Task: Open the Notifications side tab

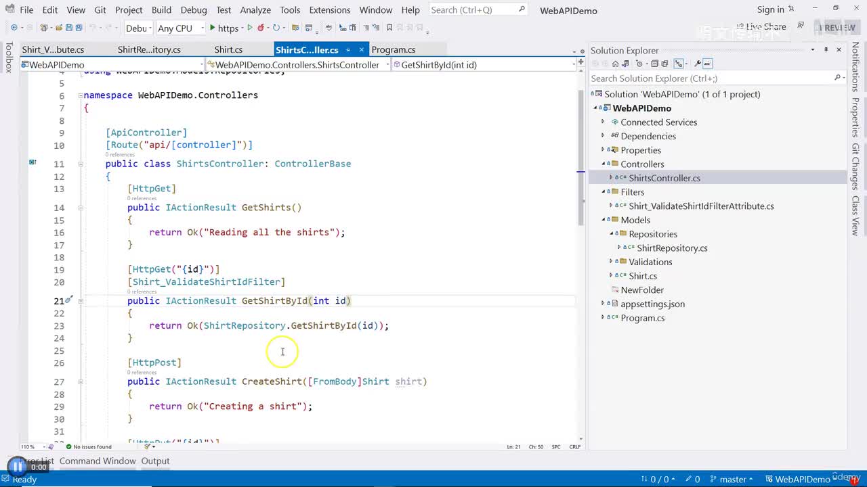Action: 855,67
